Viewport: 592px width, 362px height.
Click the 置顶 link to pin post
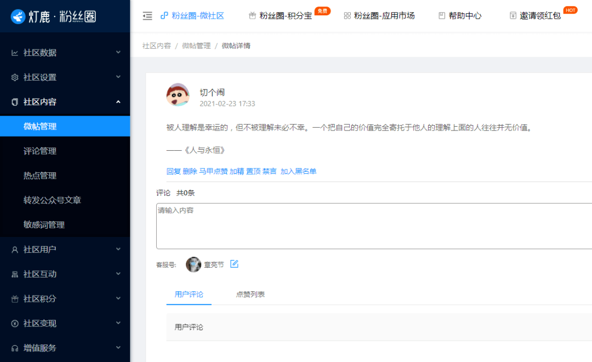point(253,172)
